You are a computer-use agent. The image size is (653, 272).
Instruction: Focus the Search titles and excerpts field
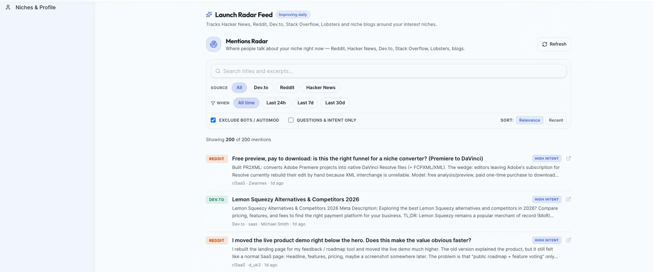388,71
